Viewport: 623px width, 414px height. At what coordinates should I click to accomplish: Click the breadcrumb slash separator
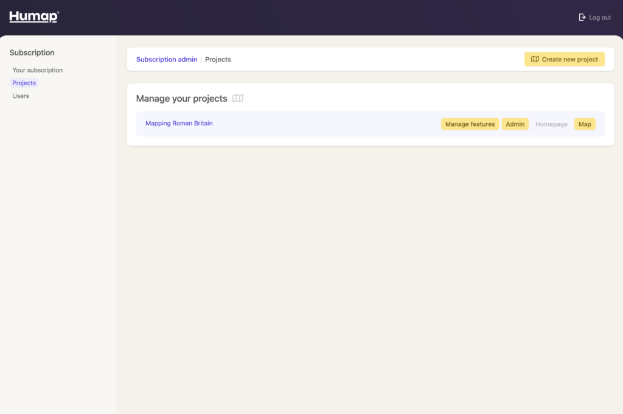[x=201, y=60]
